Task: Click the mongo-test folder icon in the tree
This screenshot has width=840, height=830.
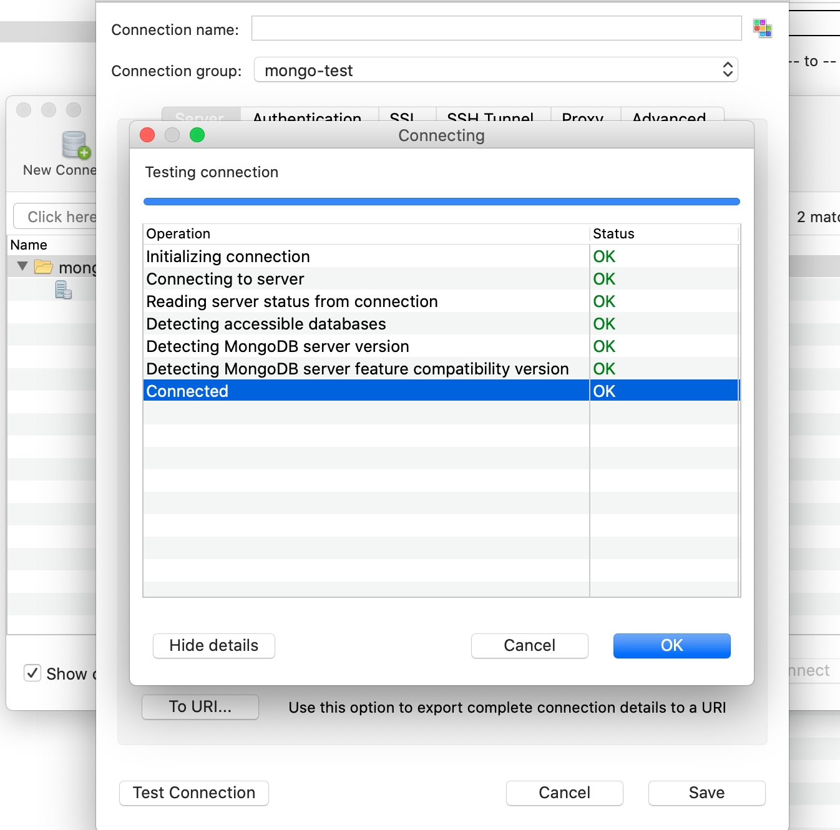Action: (43, 267)
